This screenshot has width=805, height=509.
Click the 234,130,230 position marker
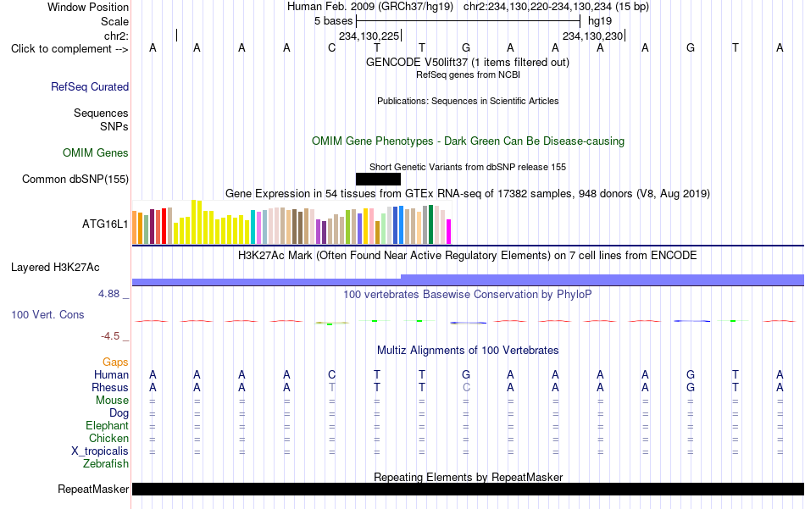coord(593,36)
